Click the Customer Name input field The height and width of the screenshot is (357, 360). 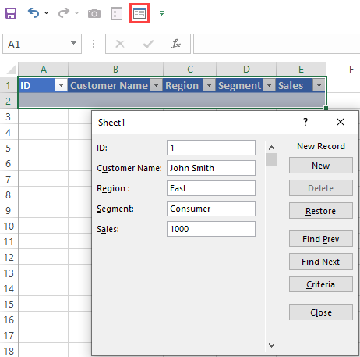(211, 168)
